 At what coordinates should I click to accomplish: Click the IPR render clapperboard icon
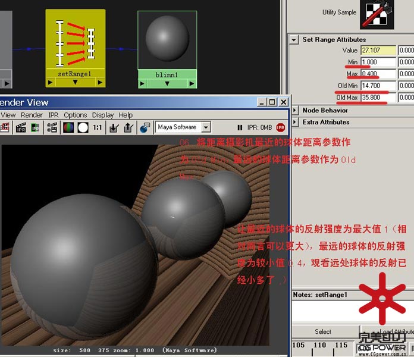[x=21, y=127]
